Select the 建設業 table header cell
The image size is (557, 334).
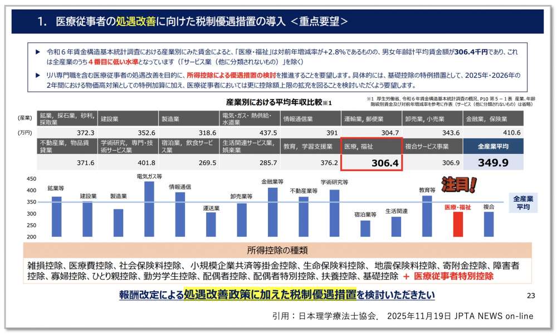coord(129,119)
